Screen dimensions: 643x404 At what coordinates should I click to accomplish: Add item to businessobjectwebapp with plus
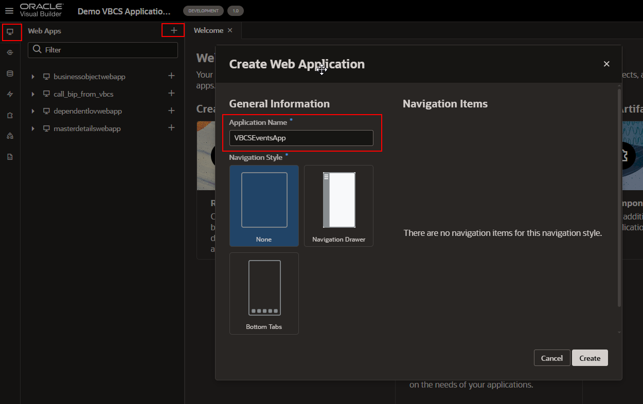tap(172, 76)
